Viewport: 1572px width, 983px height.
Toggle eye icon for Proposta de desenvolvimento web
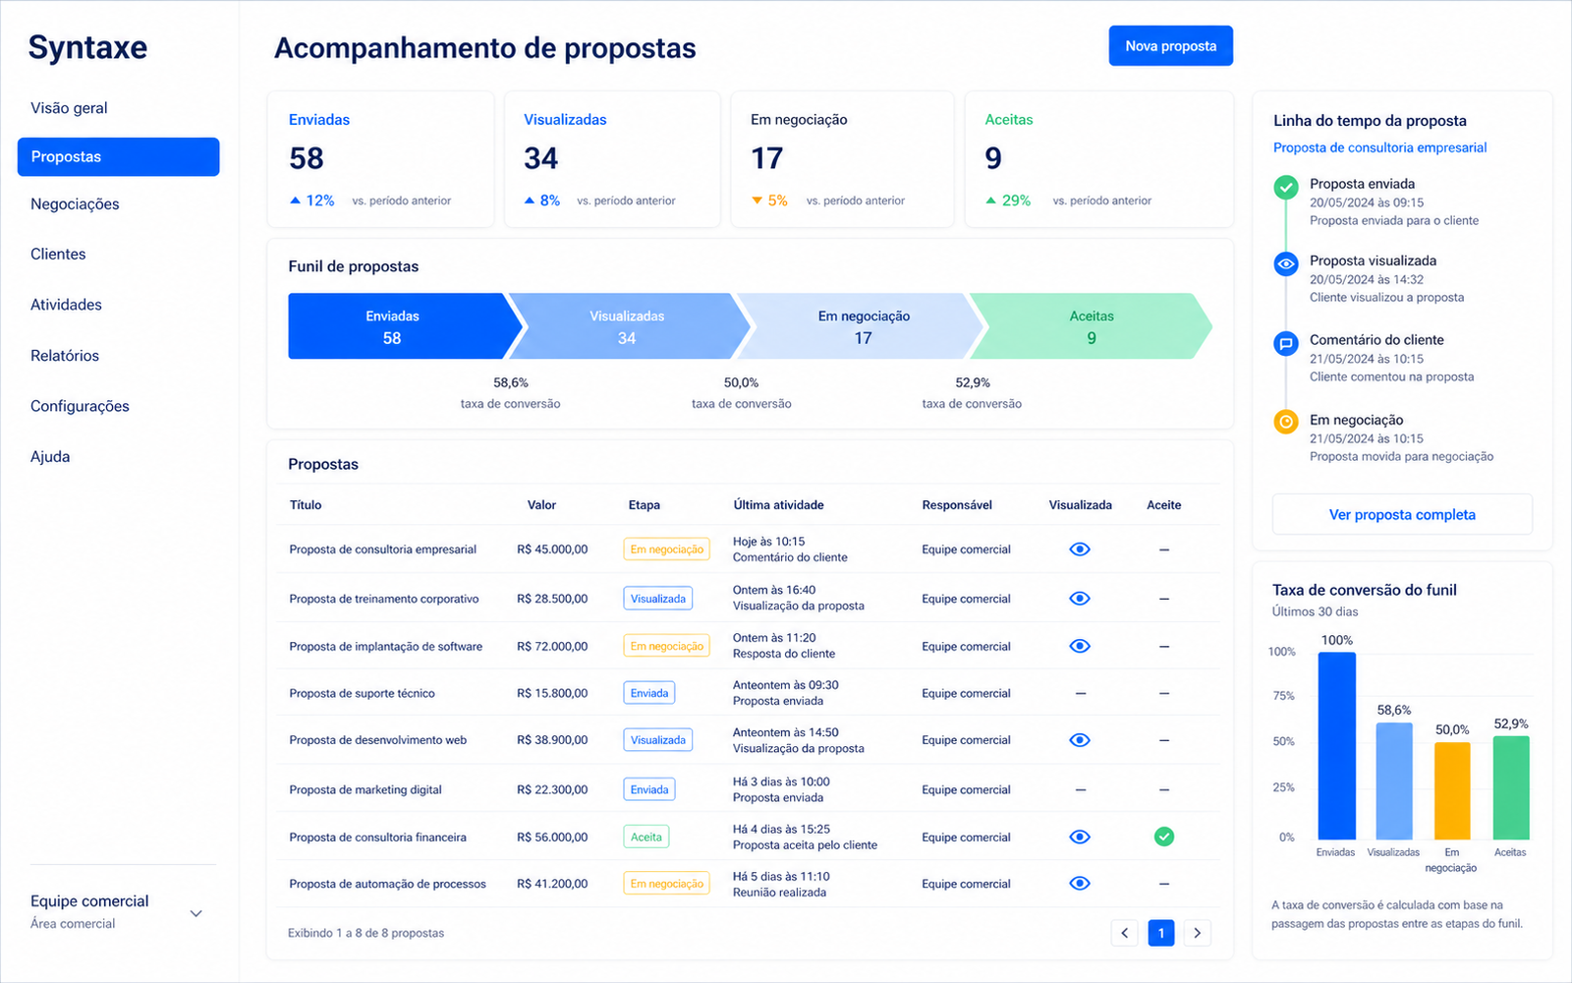click(1080, 740)
